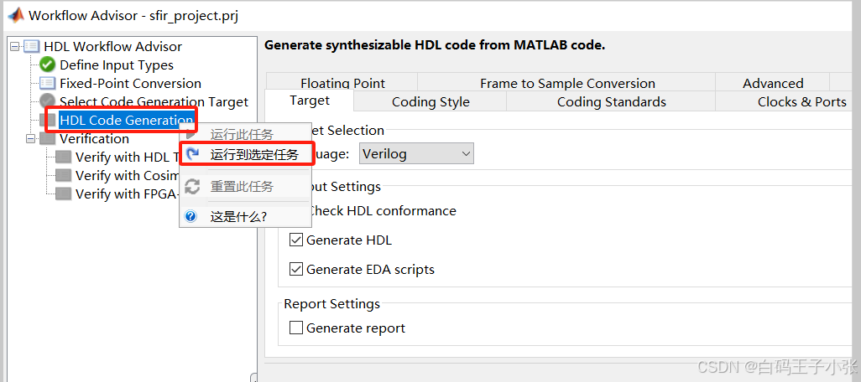Click the Verification folder icon
This screenshot has height=382, width=861.
coord(47,139)
